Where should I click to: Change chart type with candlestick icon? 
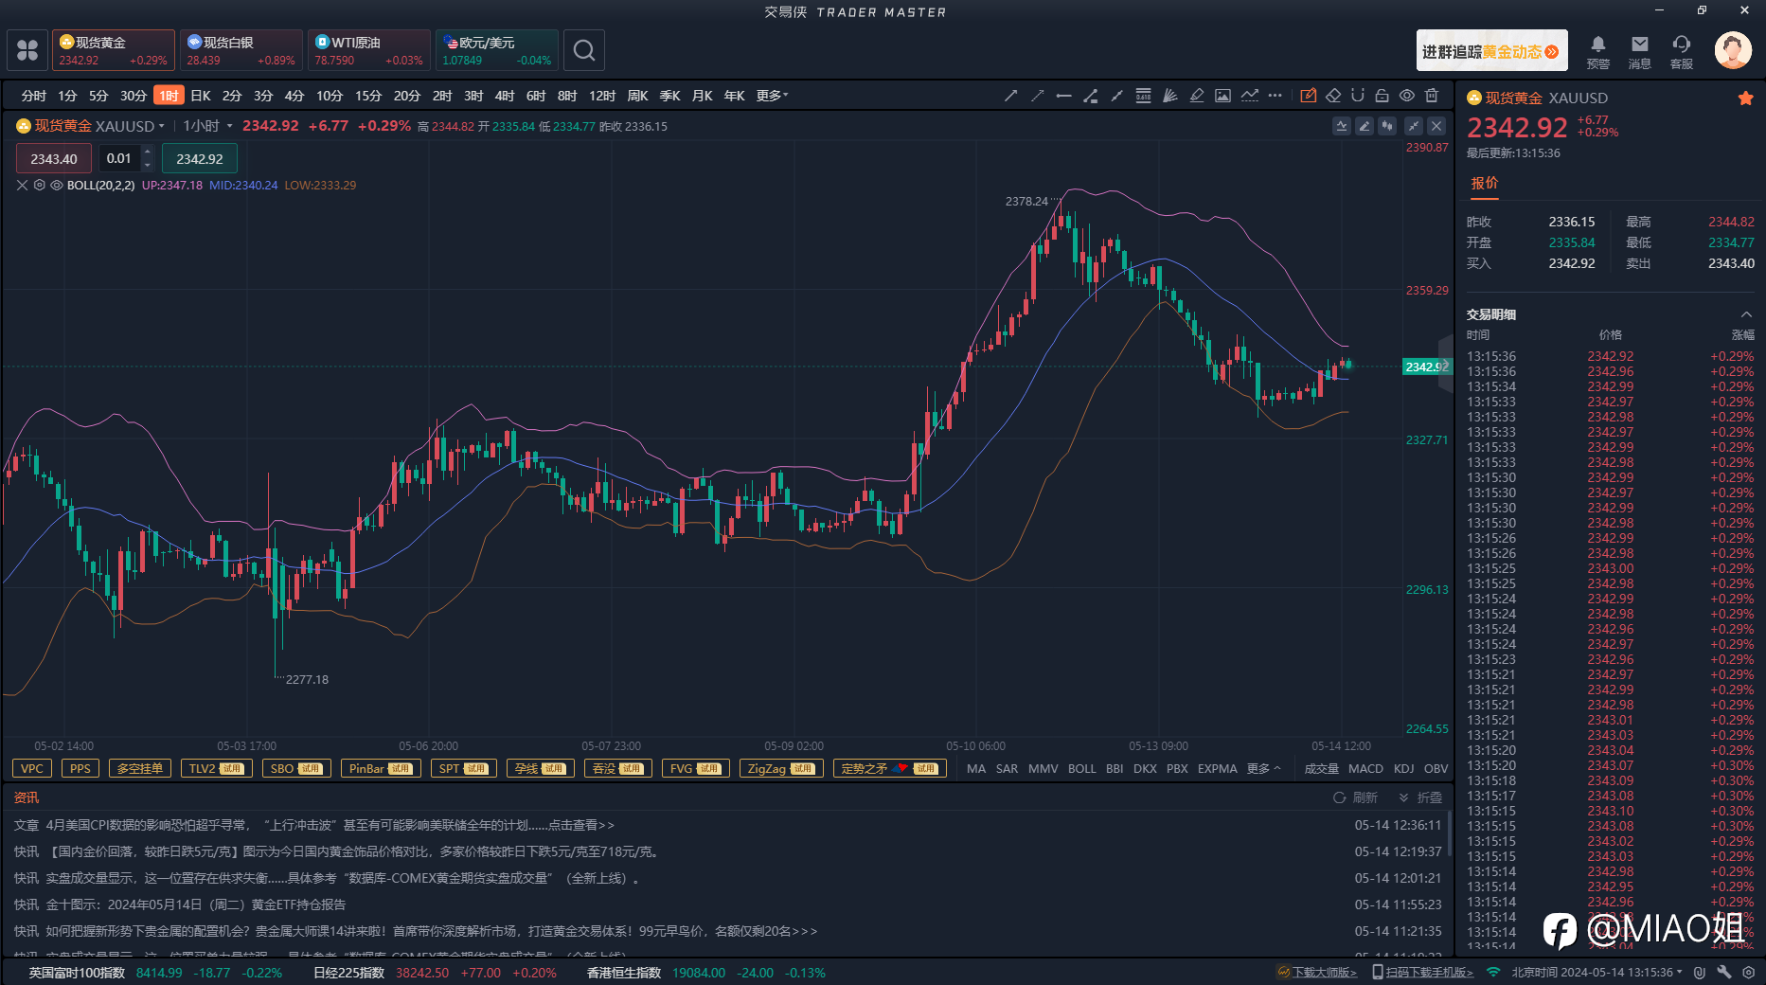click(x=1387, y=126)
